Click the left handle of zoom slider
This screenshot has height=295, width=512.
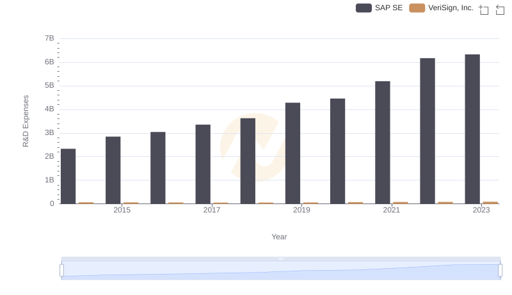(x=61, y=270)
